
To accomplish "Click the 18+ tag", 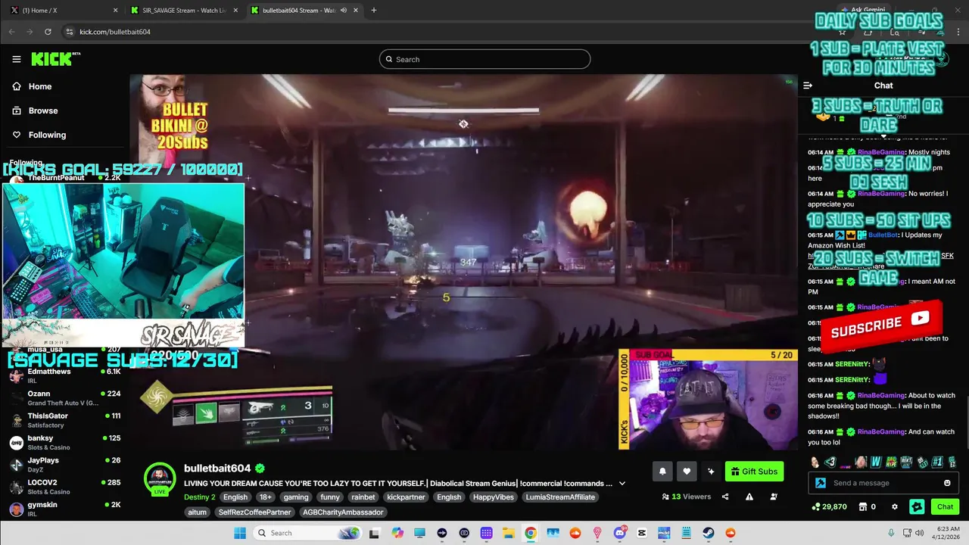I will [266, 497].
